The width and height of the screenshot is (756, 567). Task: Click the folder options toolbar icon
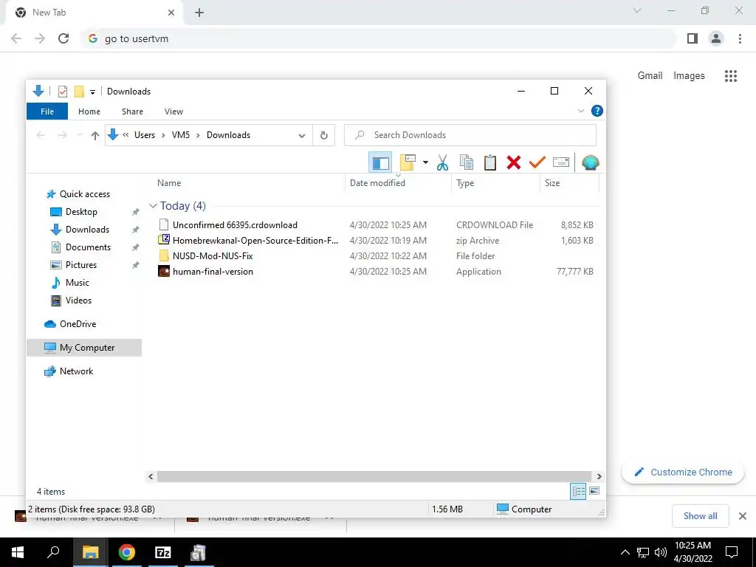click(408, 162)
